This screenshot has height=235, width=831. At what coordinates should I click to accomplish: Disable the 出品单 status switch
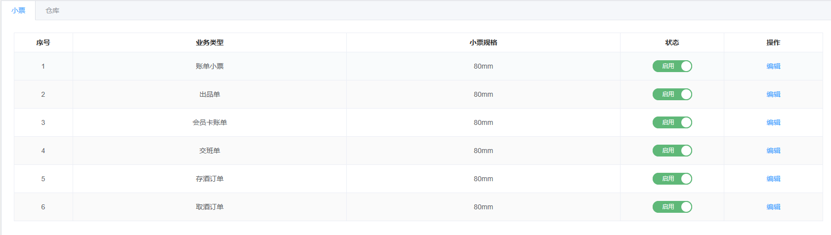pos(672,94)
